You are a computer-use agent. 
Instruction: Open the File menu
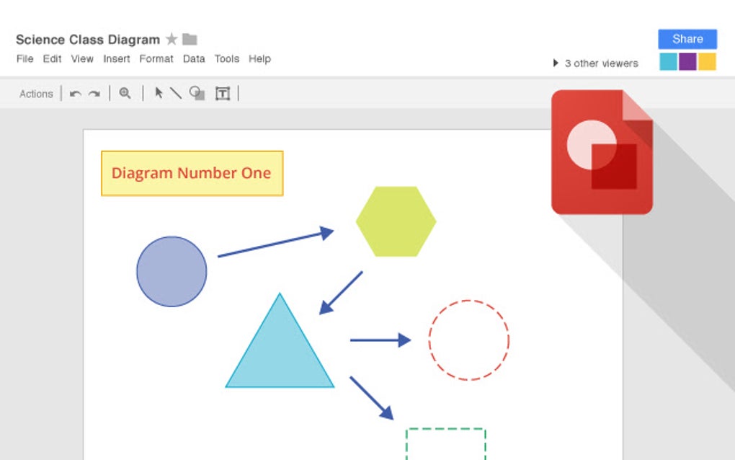24,58
